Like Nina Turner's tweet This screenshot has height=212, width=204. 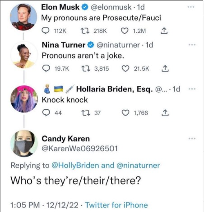click(125, 69)
